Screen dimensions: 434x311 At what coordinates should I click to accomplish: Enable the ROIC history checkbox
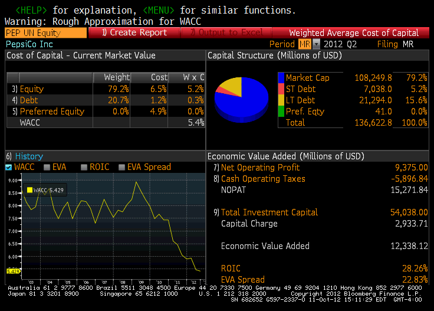pyautogui.click(x=84, y=167)
